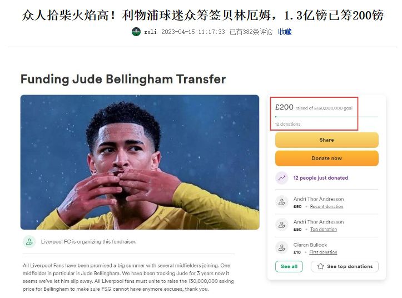The height and width of the screenshot is (298, 402).
Task: Click zoli's author avatar icon
Action: pyautogui.click(x=136, y=32)
